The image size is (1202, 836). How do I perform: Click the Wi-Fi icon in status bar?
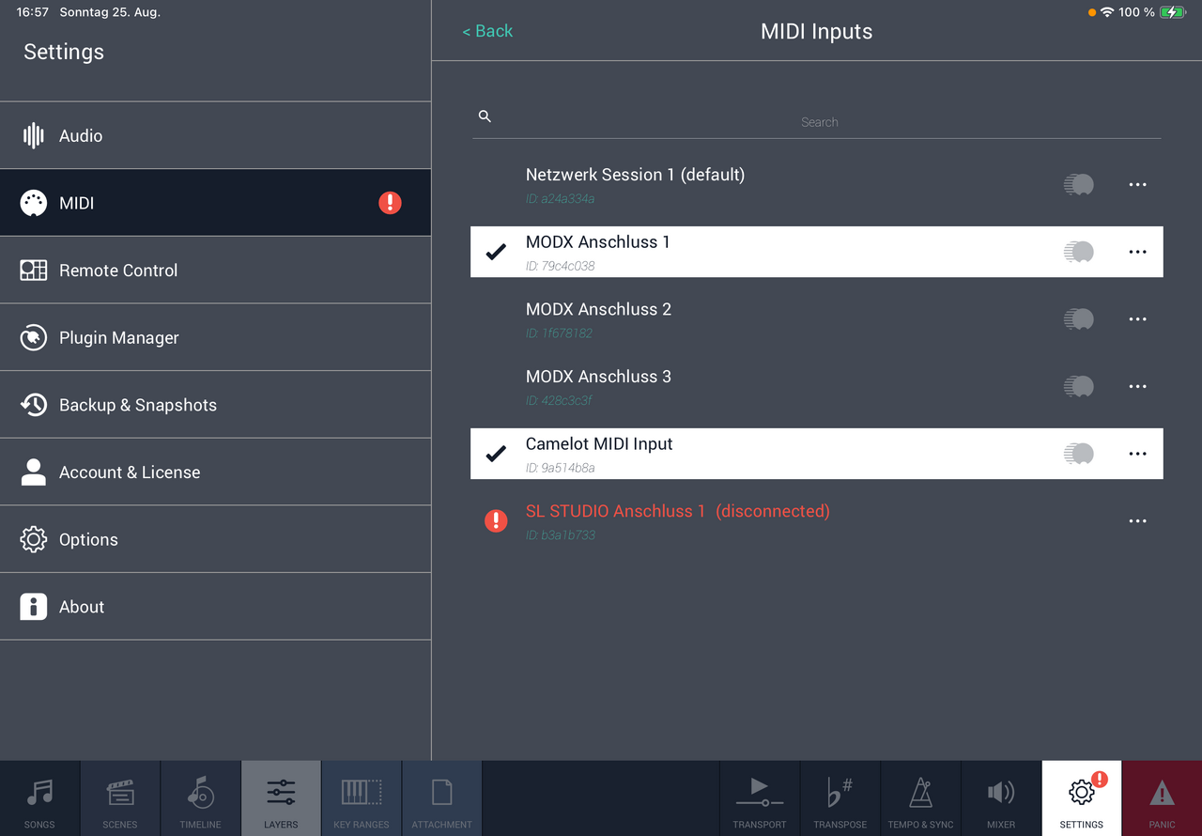(1107, 12)
